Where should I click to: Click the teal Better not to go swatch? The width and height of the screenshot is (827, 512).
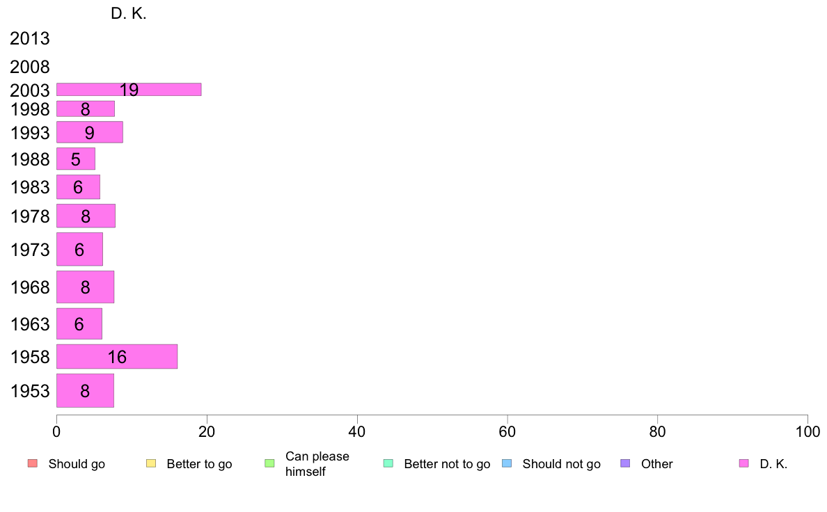388,463
